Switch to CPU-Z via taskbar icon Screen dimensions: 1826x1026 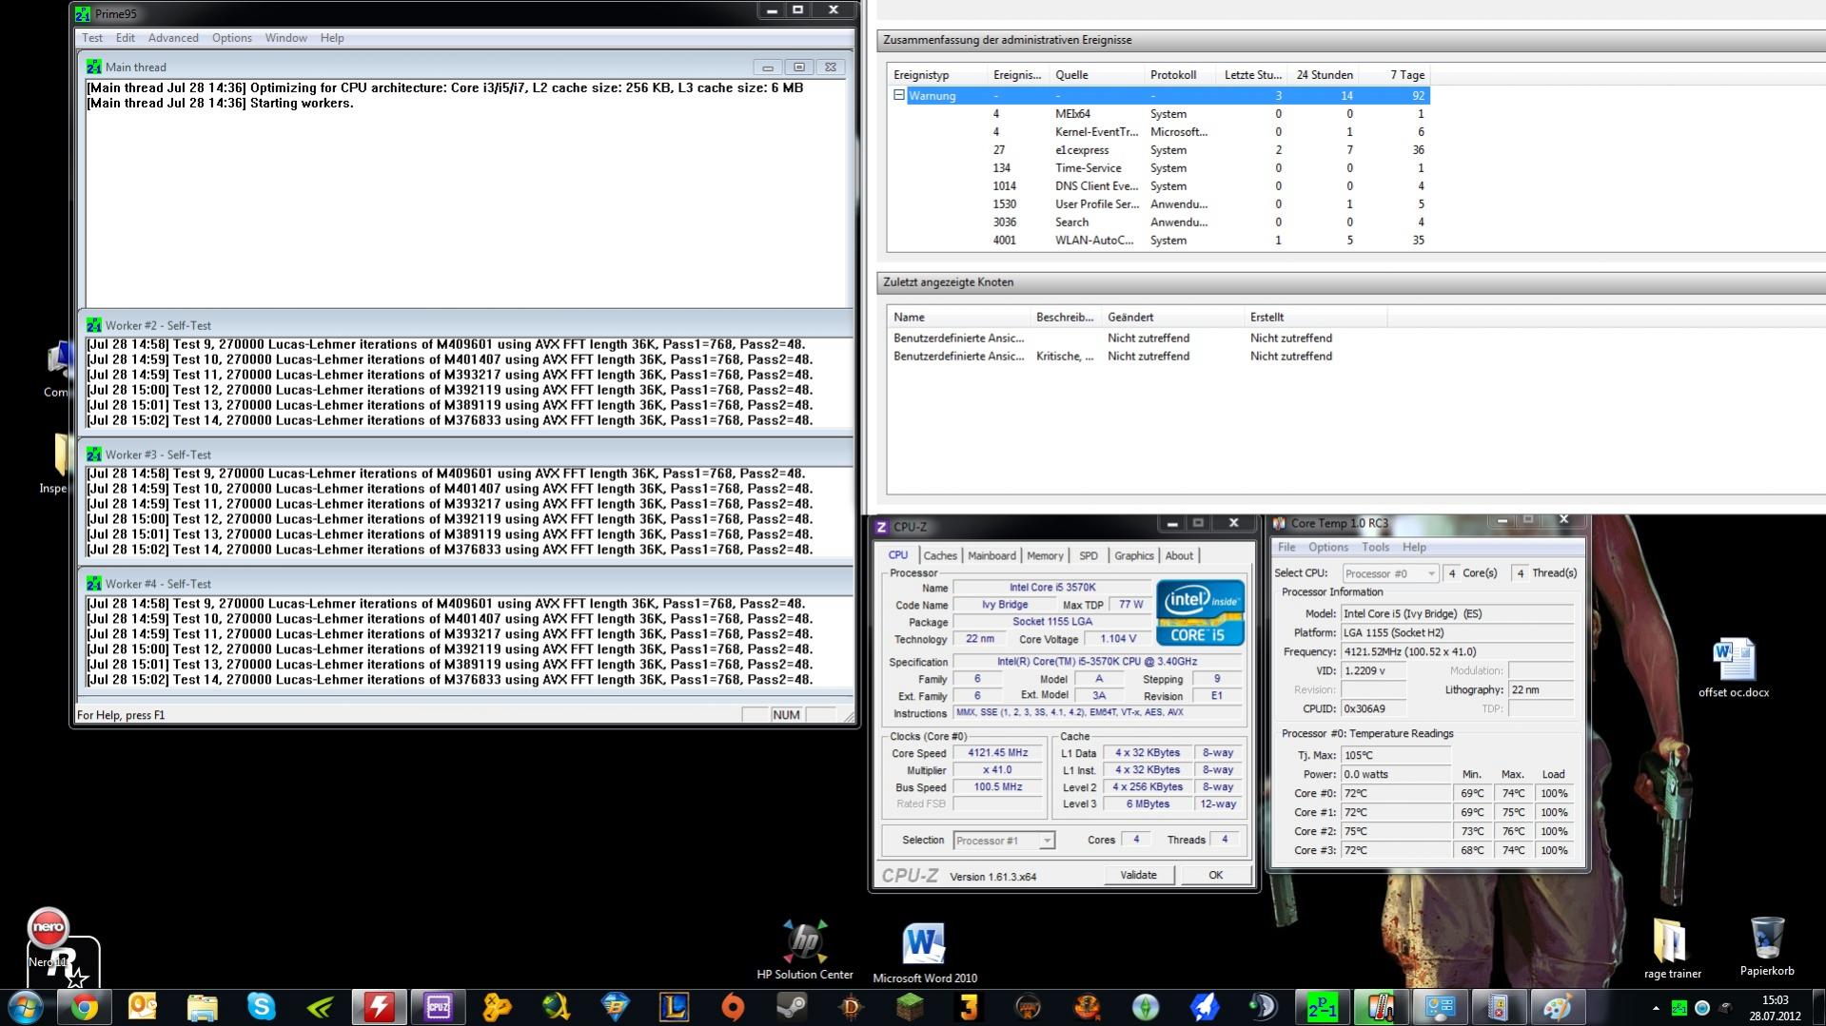438,1007
